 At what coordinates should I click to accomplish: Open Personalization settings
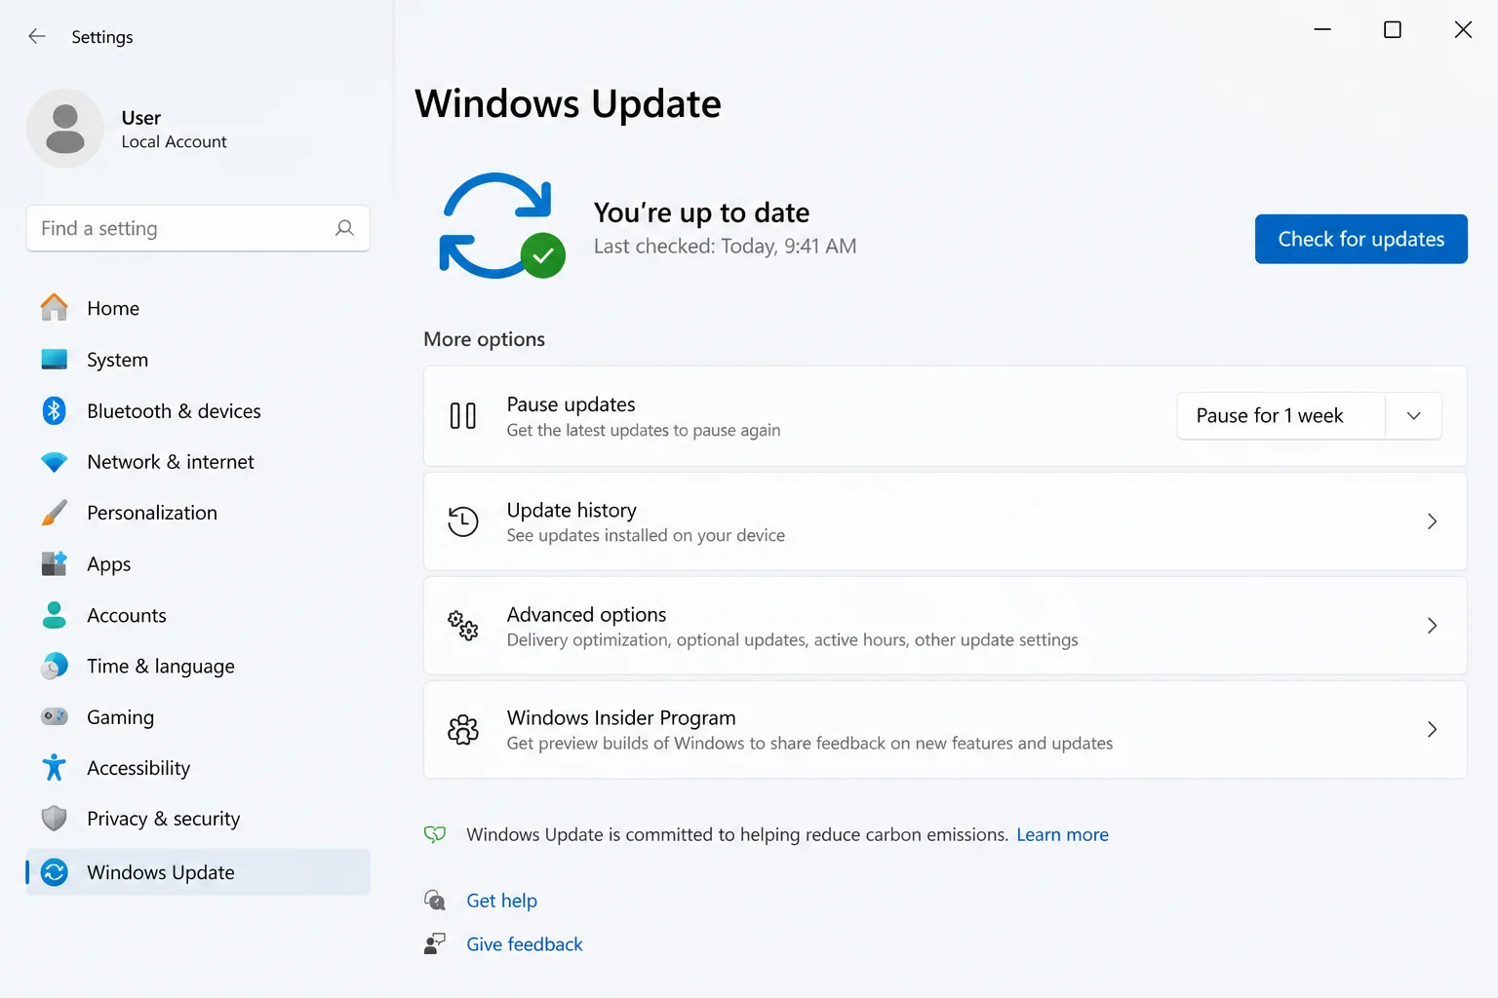[x=198, y=513]
